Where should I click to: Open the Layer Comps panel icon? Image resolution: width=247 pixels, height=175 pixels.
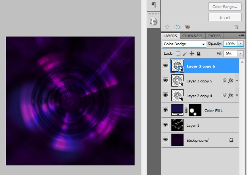154,21
